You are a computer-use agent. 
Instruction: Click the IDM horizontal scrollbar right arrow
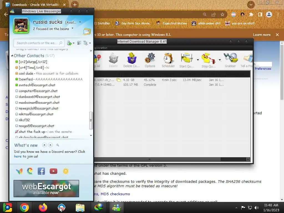[x=248, y=159]
